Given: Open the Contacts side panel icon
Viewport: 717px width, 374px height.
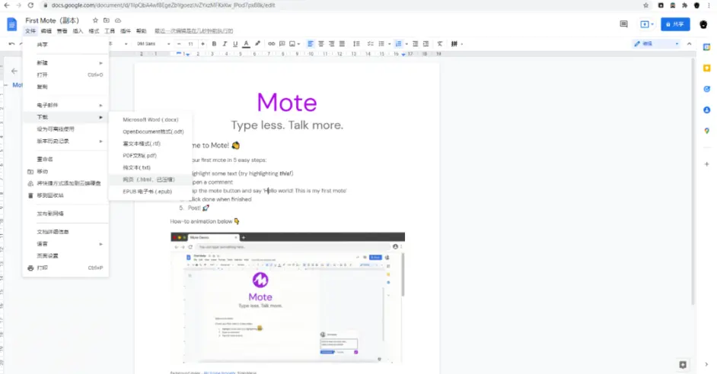Looking at the screenshot, I should [x=706, y=110].
